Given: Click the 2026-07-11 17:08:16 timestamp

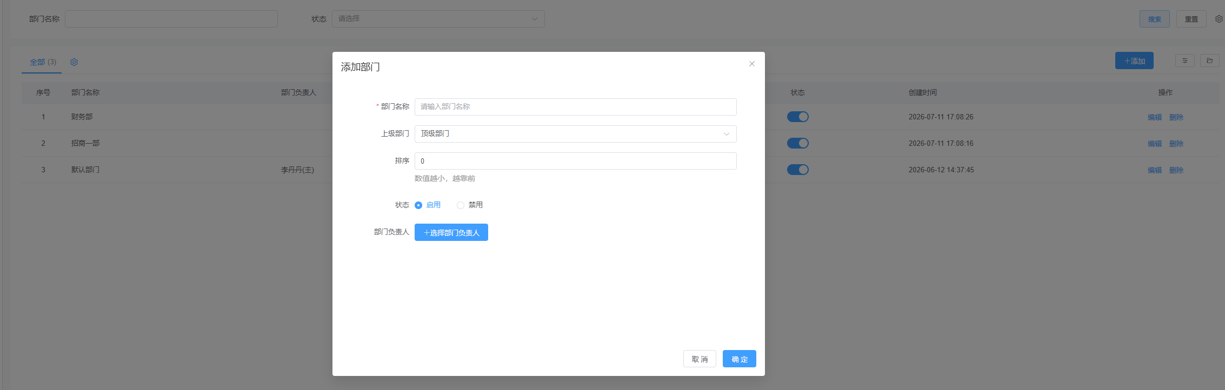Looking at the screenshot, I should 941,143.
